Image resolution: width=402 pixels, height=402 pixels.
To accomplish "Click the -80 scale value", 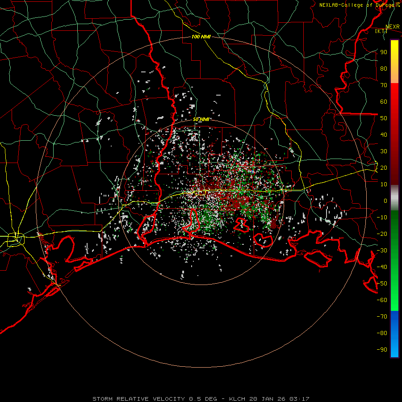I will [x=382, y=333].
